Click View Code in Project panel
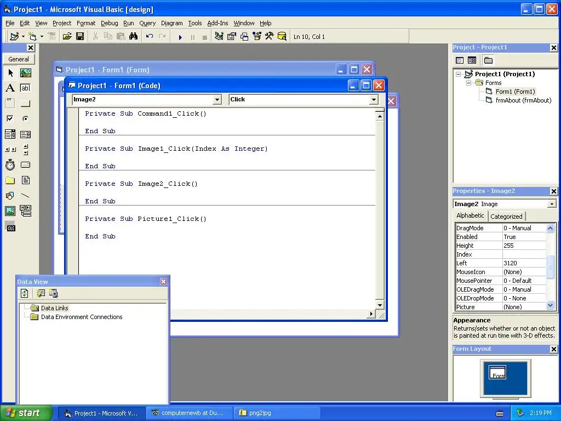 [460, 60]
